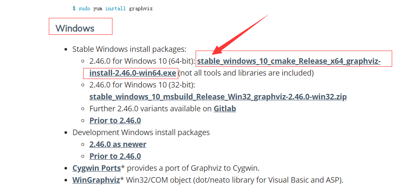The width and height of the screenshot is (410, 192).
Task: Download the Win32 graphviz-2.46.0-win32.zip package
Action: pyautogui.click(x=218, y=97)
